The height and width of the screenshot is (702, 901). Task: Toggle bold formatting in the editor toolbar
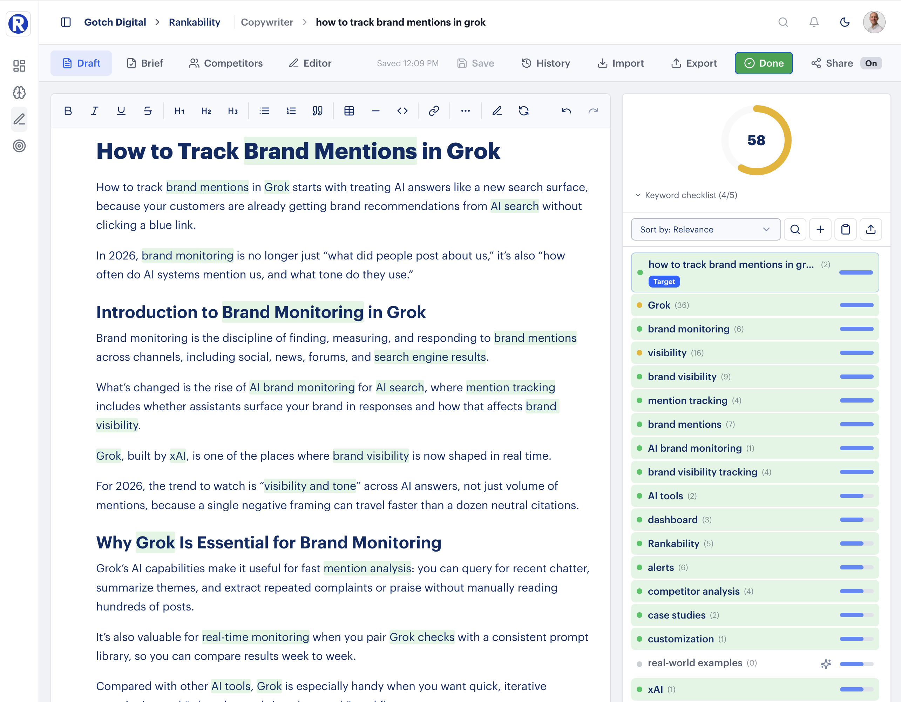(68, 110)
